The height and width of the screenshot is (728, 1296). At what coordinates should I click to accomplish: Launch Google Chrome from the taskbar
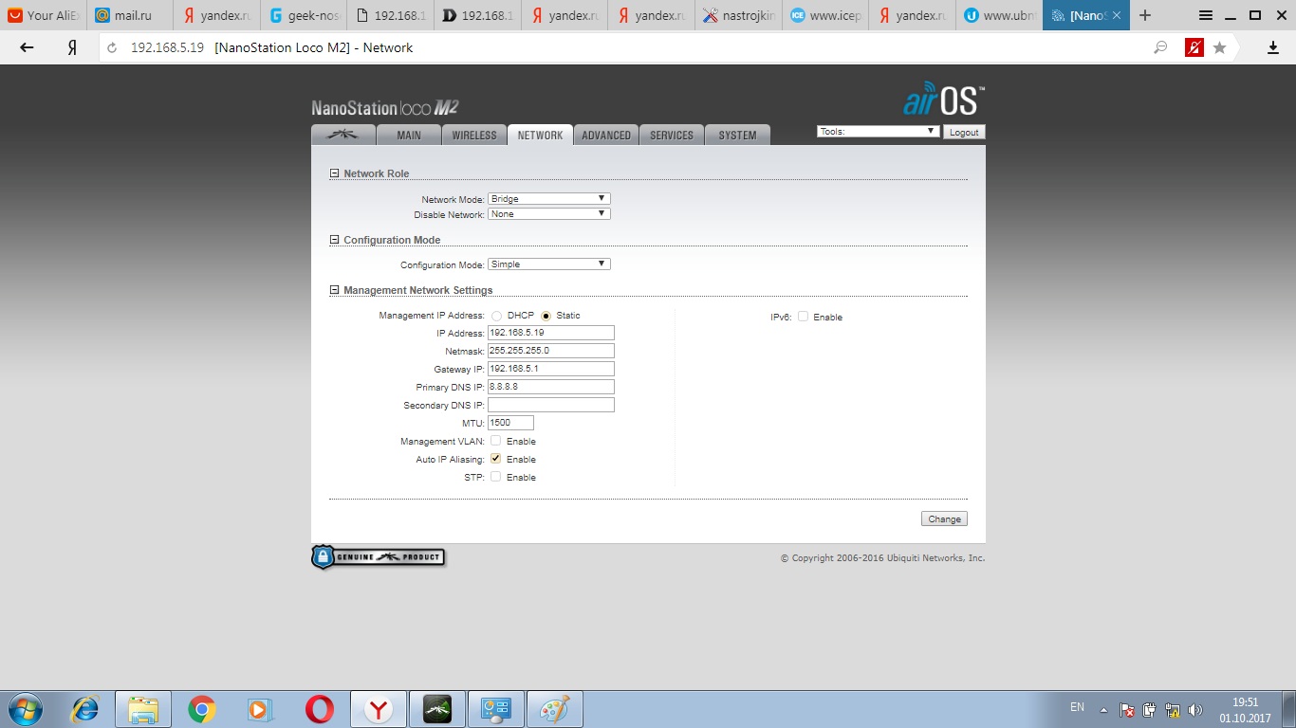tap(201, 709)
